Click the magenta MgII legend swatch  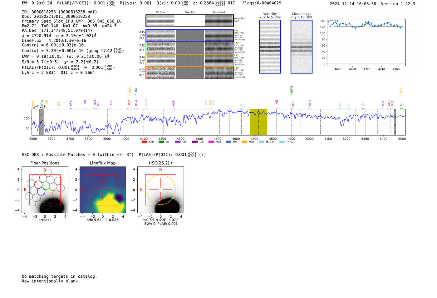coord(211,142)
